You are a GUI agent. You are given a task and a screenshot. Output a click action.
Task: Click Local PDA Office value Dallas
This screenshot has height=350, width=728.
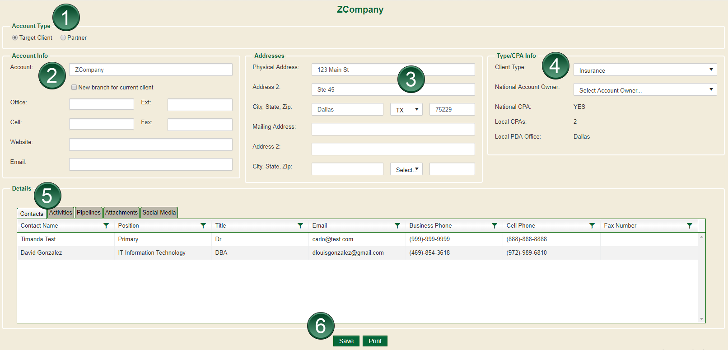582,137
